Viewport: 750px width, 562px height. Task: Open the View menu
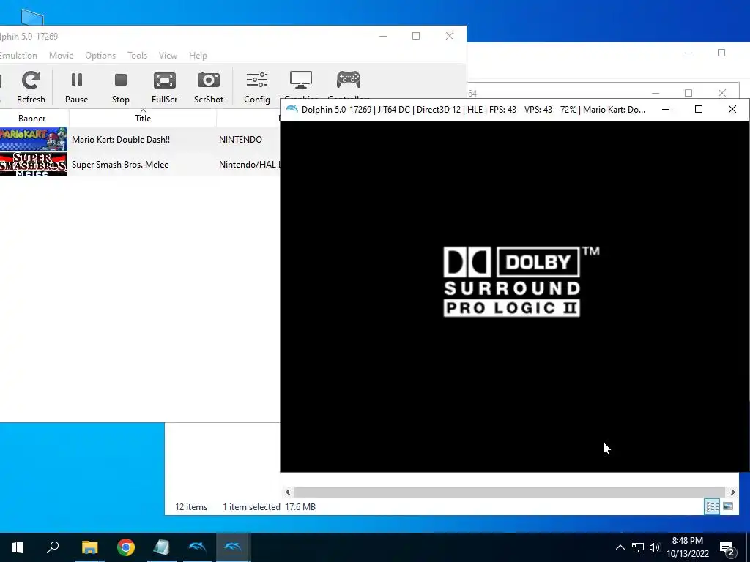click(168, 56)
